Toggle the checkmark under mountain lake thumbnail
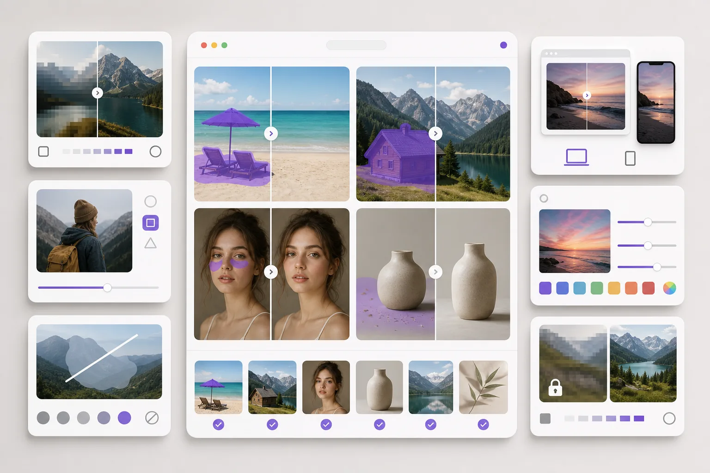Viewport: 710px width, 473px height. tap(431, 424)
